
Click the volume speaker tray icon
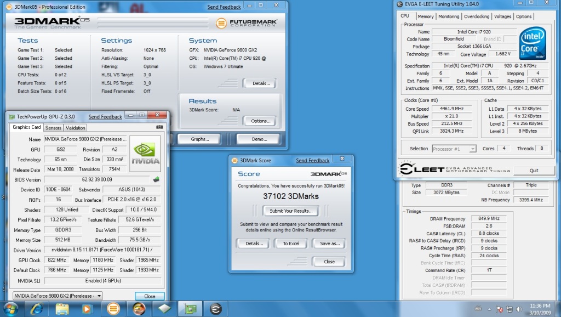point(519,309)
